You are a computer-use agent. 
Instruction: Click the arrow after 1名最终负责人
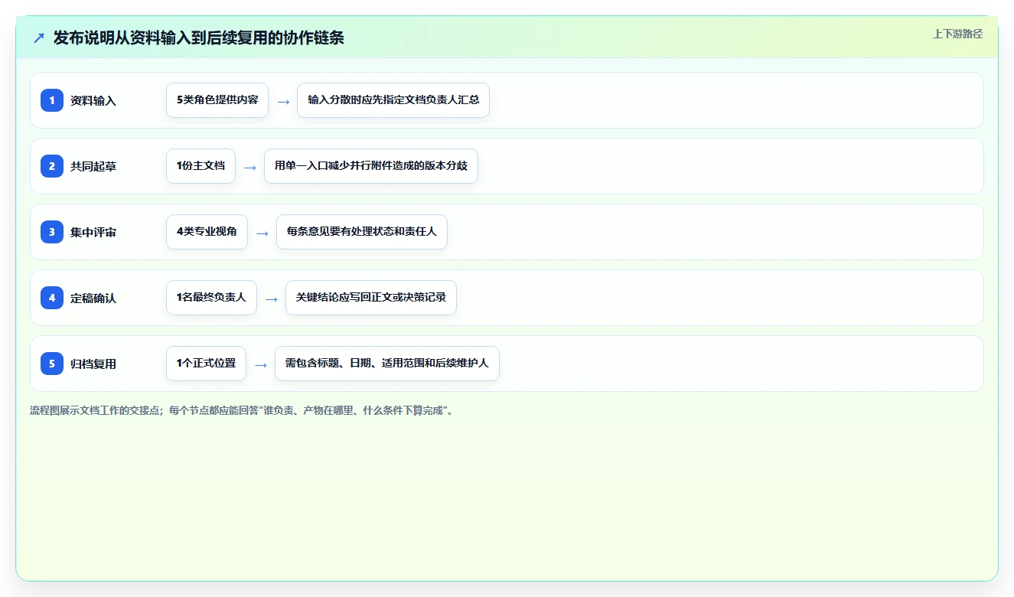pos(272,298)
